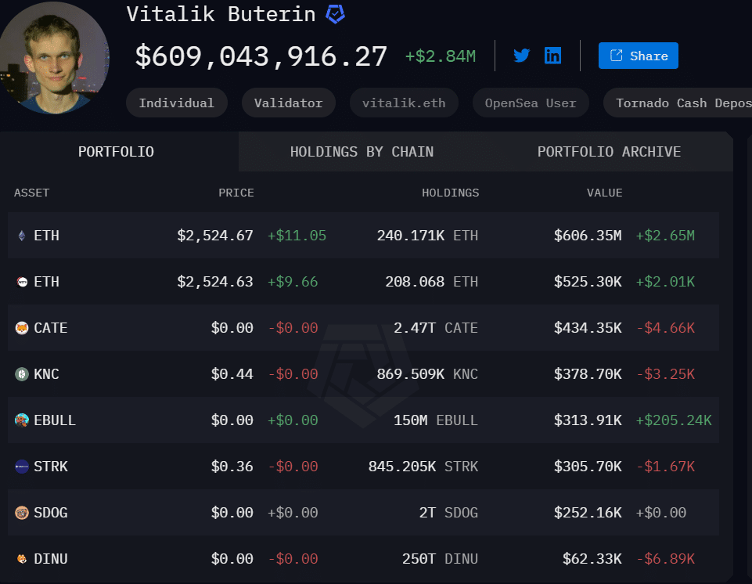Click the $606.35M value cell
Viewport: 752px width, 584px height.
click(x=588, y=236)
